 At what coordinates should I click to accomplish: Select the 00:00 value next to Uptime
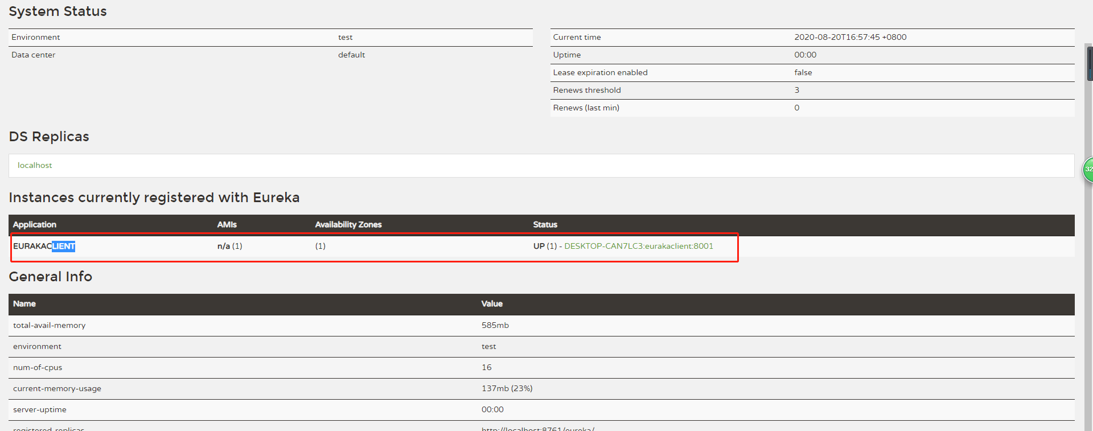806,55
